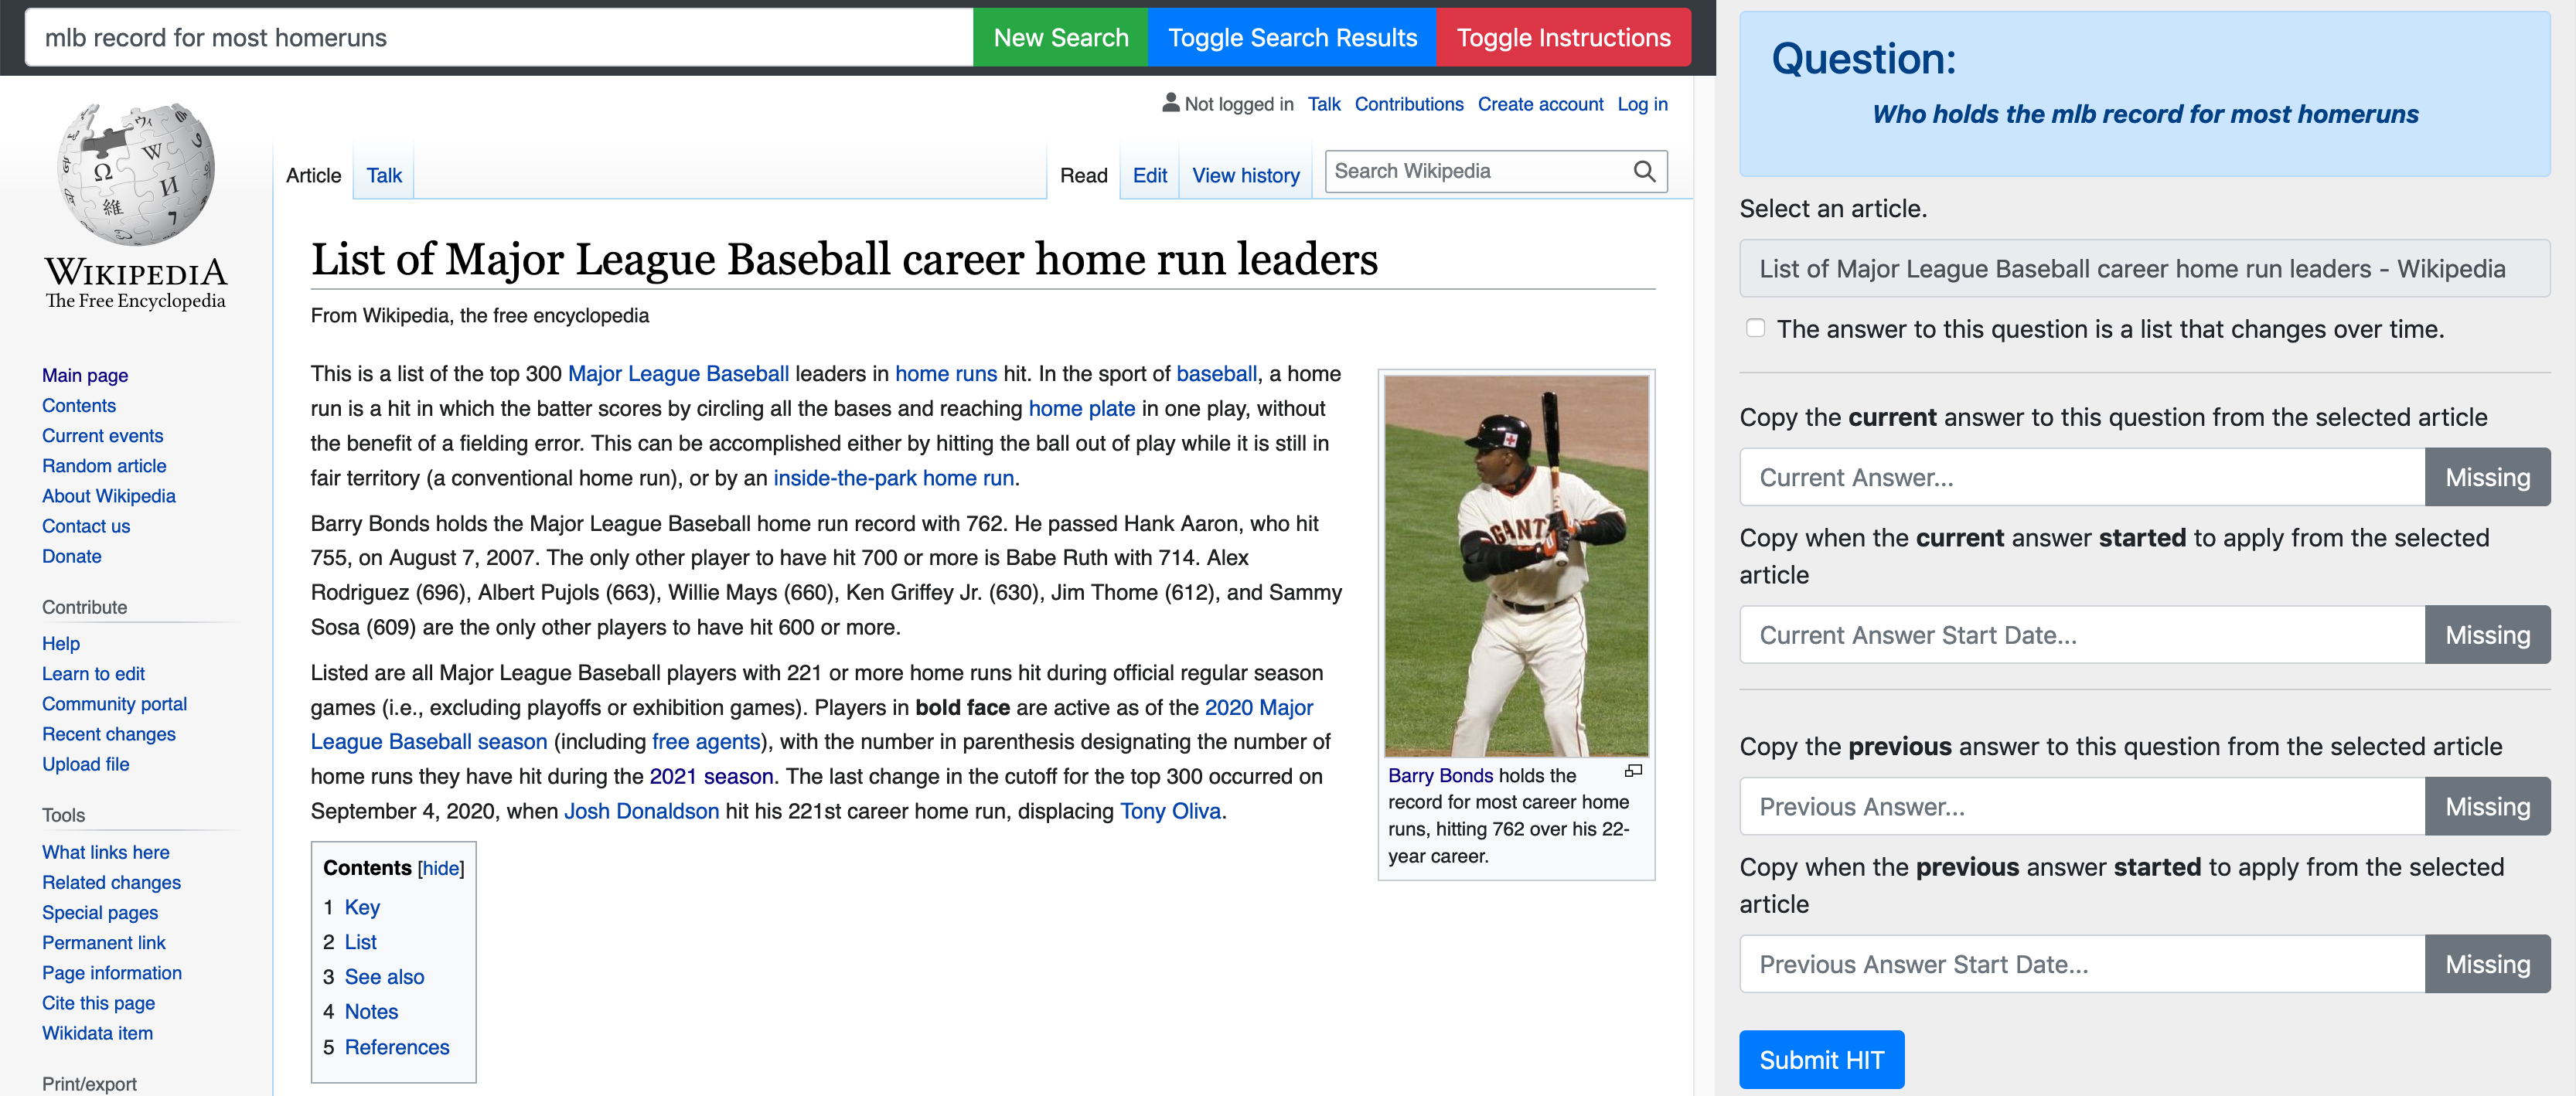The width and height of the screenshot is (2576, 1096).
Task: Open Learn to edit link
Action: point(93,673)
